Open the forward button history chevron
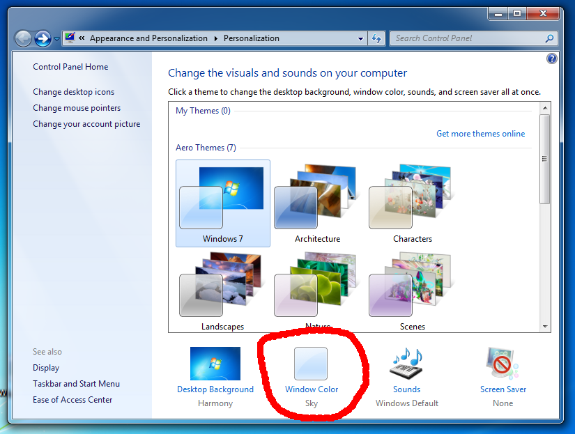The width and height of the screenshot is (575, 434). coord(56,38)
